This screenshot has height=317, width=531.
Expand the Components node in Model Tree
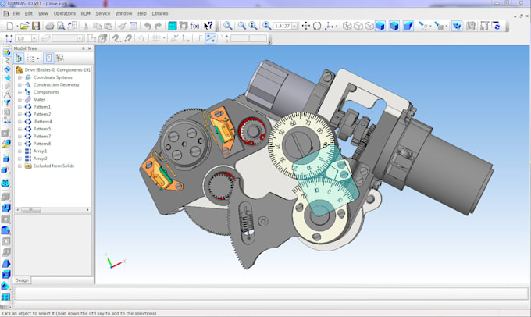[20, 92]
